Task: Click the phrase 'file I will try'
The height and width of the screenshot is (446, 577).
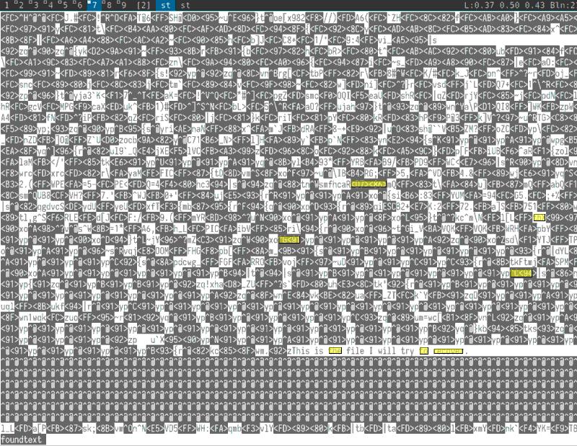Action: tap(380, 351)
